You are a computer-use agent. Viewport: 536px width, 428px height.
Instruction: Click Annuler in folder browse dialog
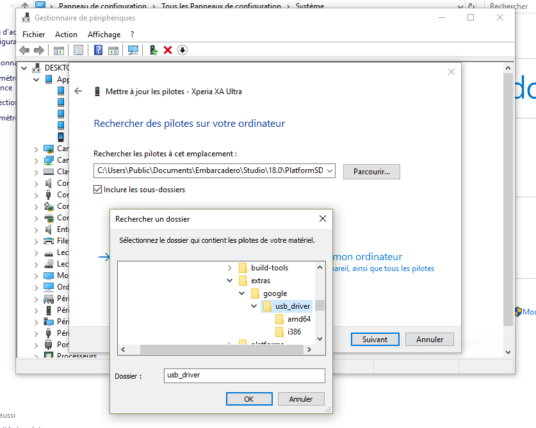click(301, 399)
